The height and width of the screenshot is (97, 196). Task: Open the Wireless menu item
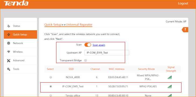[20, 52]
